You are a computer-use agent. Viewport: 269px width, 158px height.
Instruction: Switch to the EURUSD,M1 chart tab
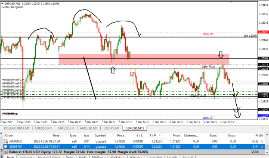click(x=43, y=128)
